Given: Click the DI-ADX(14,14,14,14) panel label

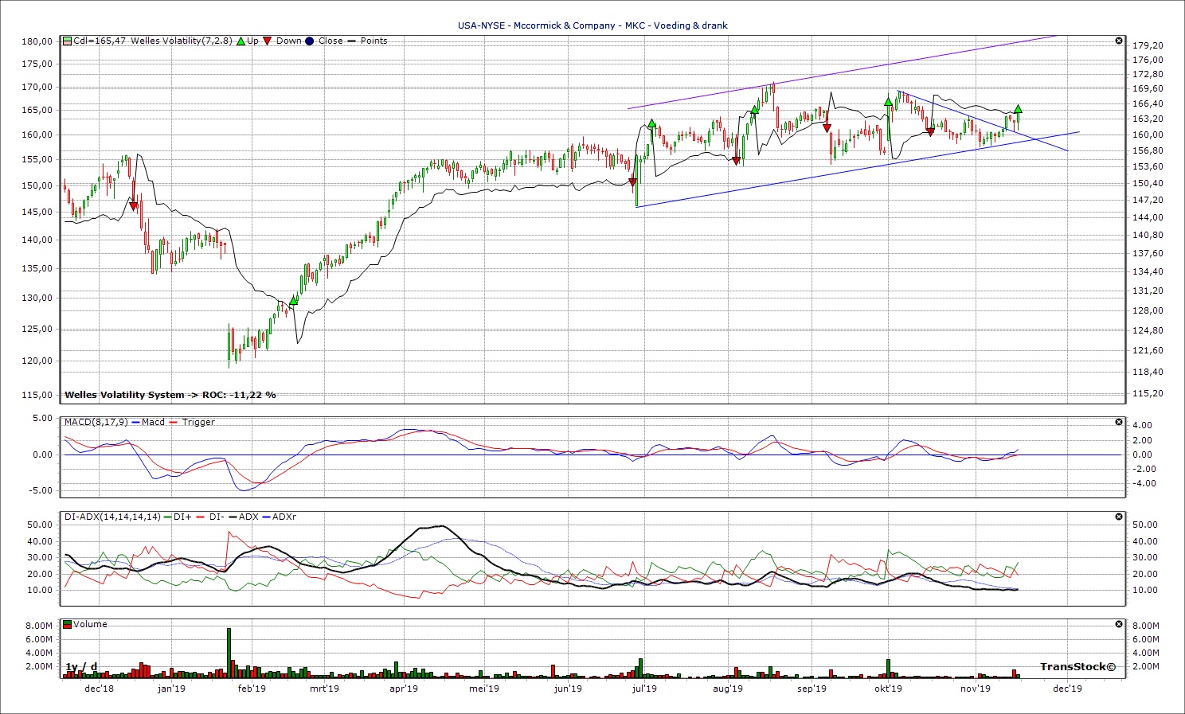Looking at the screenshot, I should pyautogui.click(x=111, y=517).
